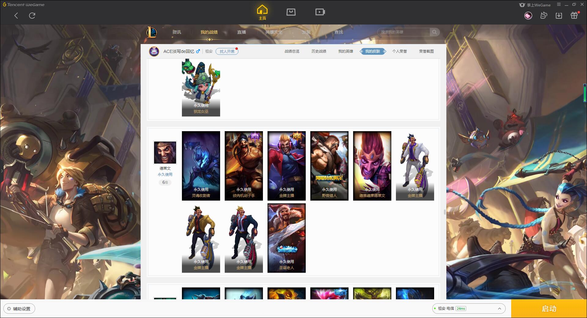587x318 pixels.
Task: Expand the 祖安 电信 server dropdown
Action: (x=468, y=309)
